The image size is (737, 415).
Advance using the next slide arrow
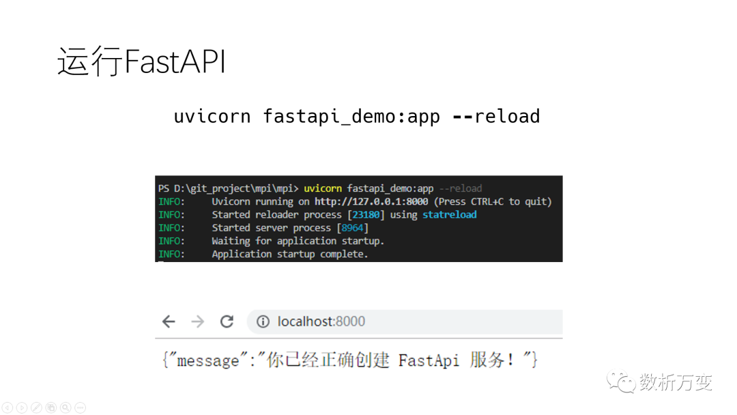(23, 407)
